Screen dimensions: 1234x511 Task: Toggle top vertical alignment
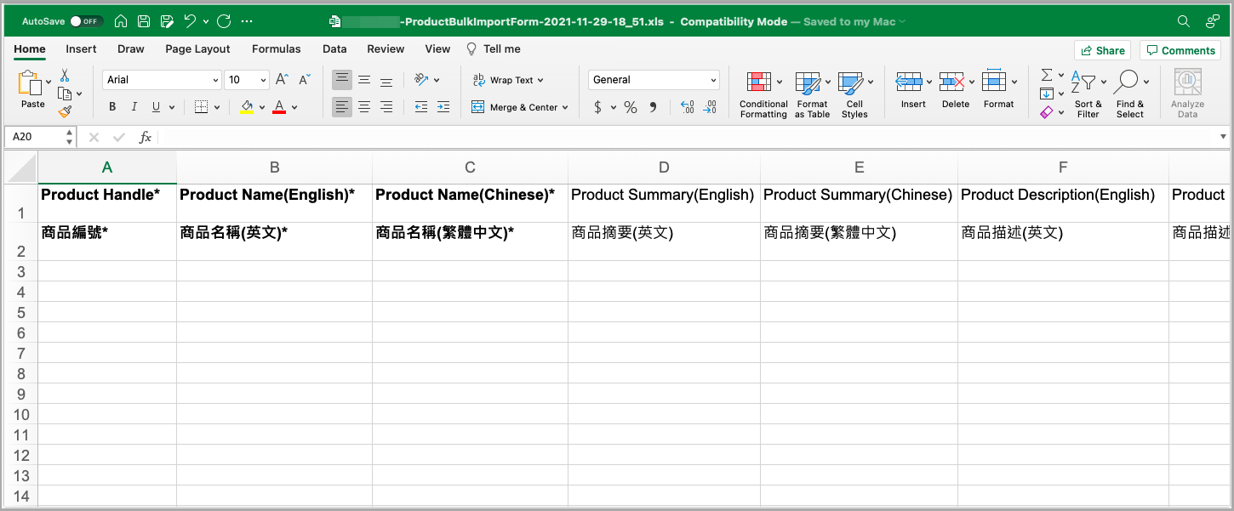pyautogui.click(x=342, y=80)
